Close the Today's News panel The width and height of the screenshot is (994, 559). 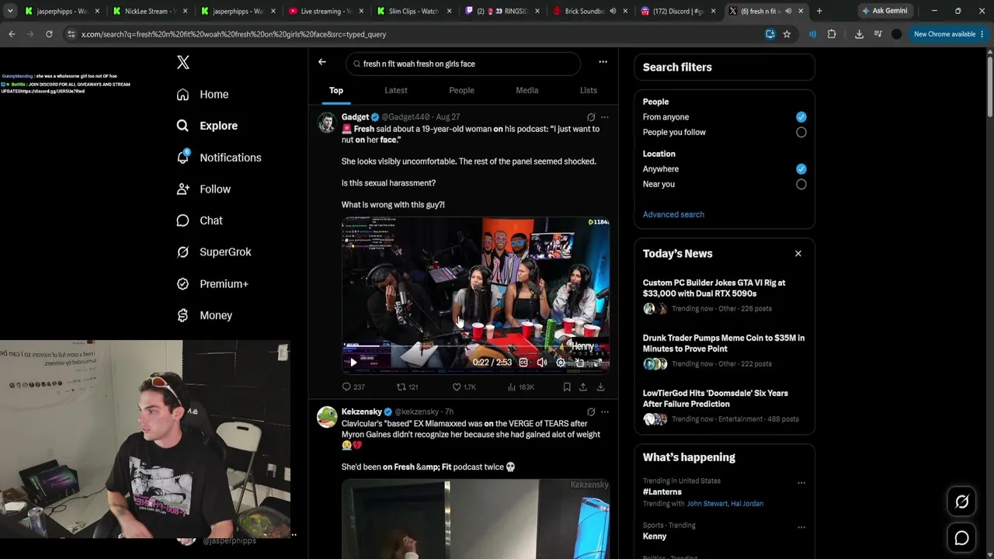point(798,253)
